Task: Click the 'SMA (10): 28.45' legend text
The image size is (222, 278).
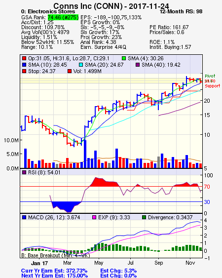Action: (47, 65)
